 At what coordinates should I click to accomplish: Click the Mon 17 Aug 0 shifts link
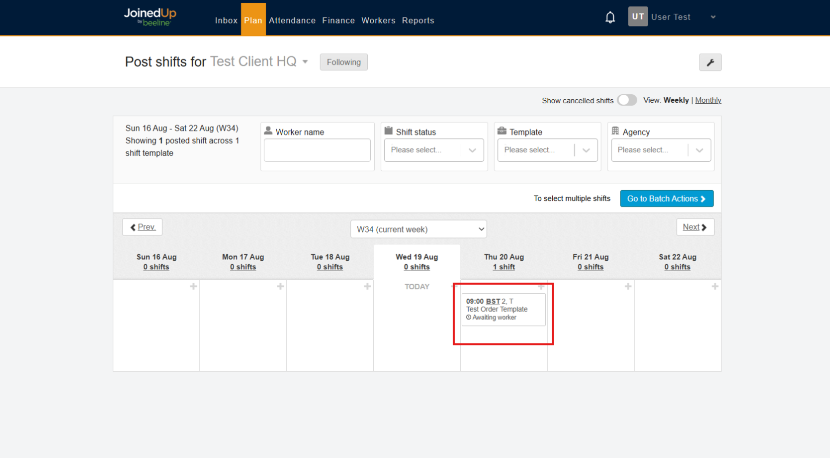[x=243, y=267]
